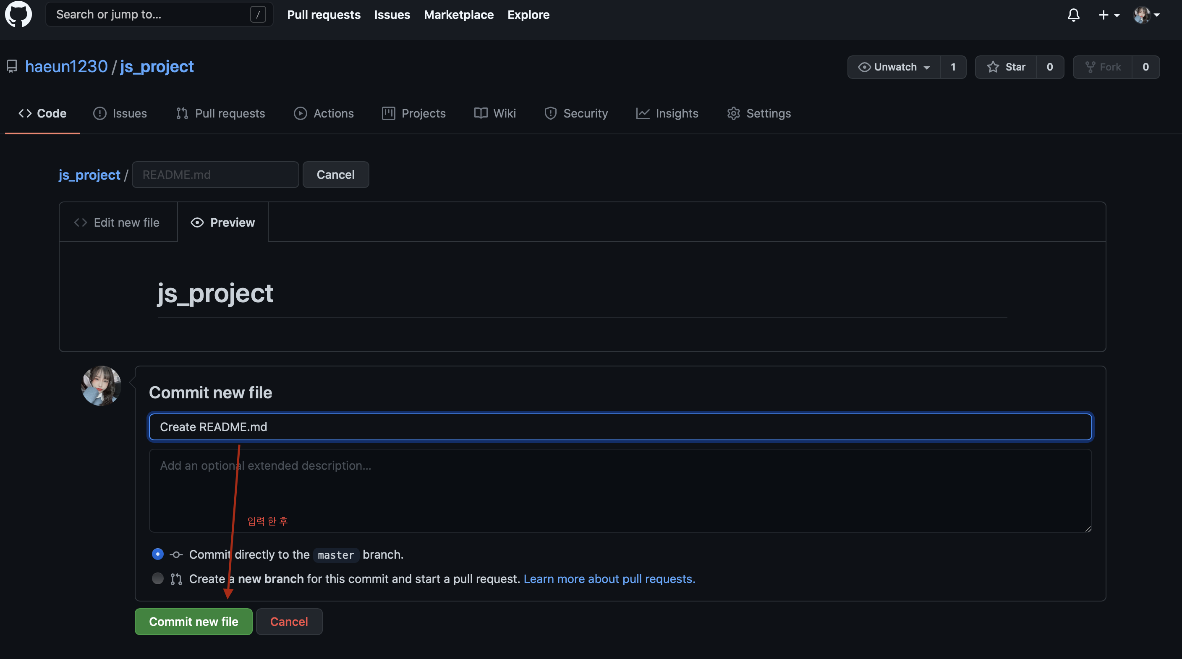This screenshot has width=1182, height=659.
Task: Go to Marketplace
Action: [458, 15]
